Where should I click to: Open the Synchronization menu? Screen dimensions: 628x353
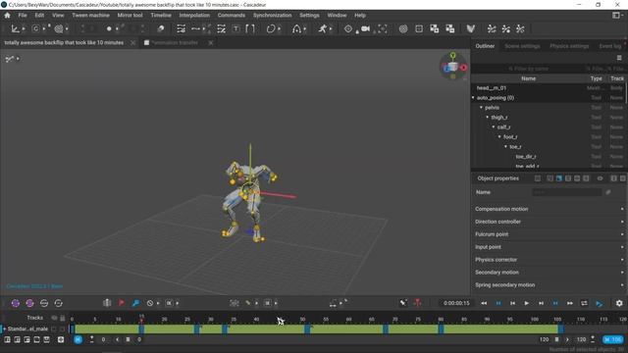tap(273, 16)
